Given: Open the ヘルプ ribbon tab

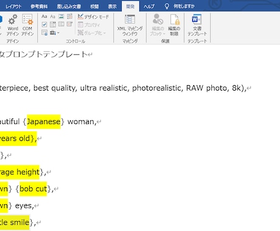Looking at the screenshot, I should click(x=149, y=7).
